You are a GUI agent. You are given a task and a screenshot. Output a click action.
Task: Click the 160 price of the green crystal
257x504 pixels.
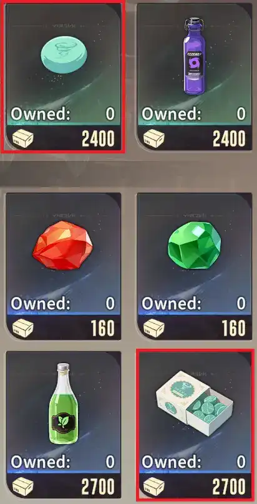(x=233, y=328)
